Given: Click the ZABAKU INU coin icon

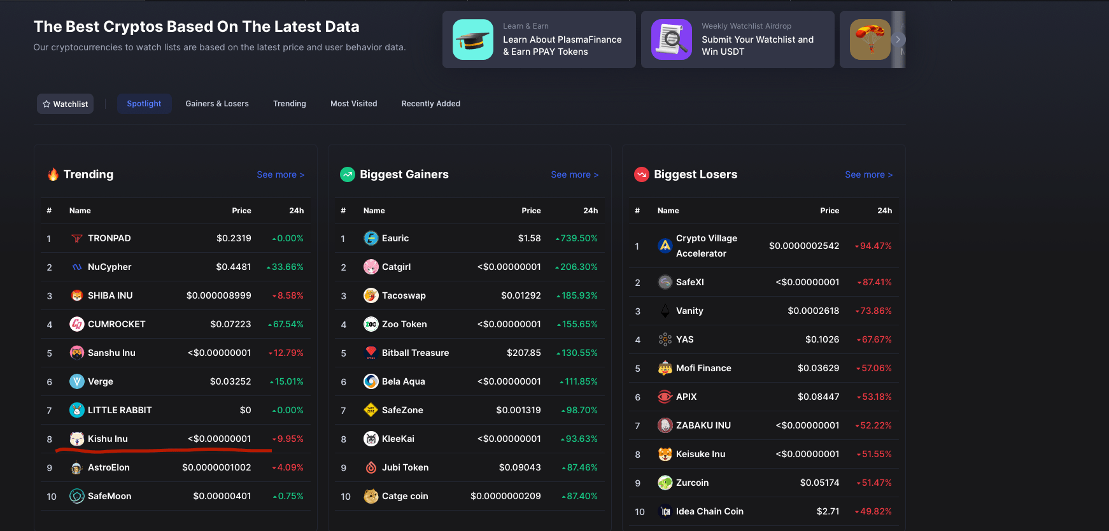Looking at the screenshot, I should click(x=665, y=425).
